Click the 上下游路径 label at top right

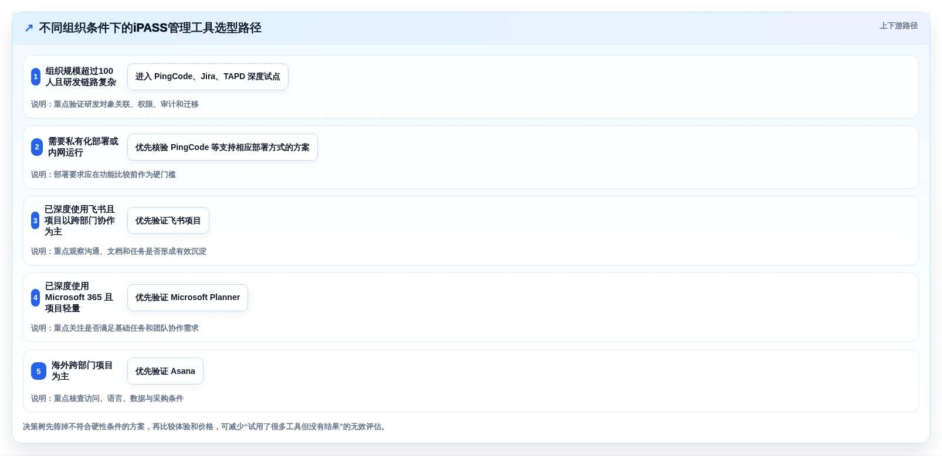898,26
